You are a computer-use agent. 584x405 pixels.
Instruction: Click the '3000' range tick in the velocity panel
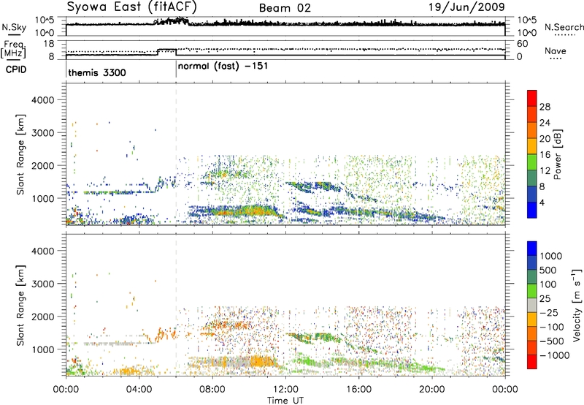click(42, 284)
